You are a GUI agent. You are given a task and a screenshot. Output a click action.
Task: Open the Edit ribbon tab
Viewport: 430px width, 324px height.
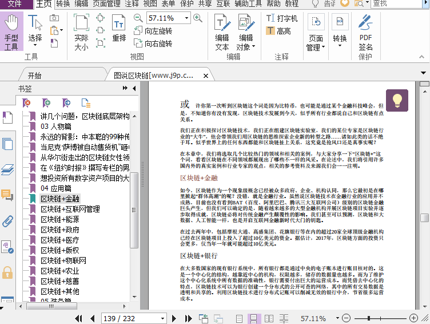pyautogui.click(x=81, y=4)
